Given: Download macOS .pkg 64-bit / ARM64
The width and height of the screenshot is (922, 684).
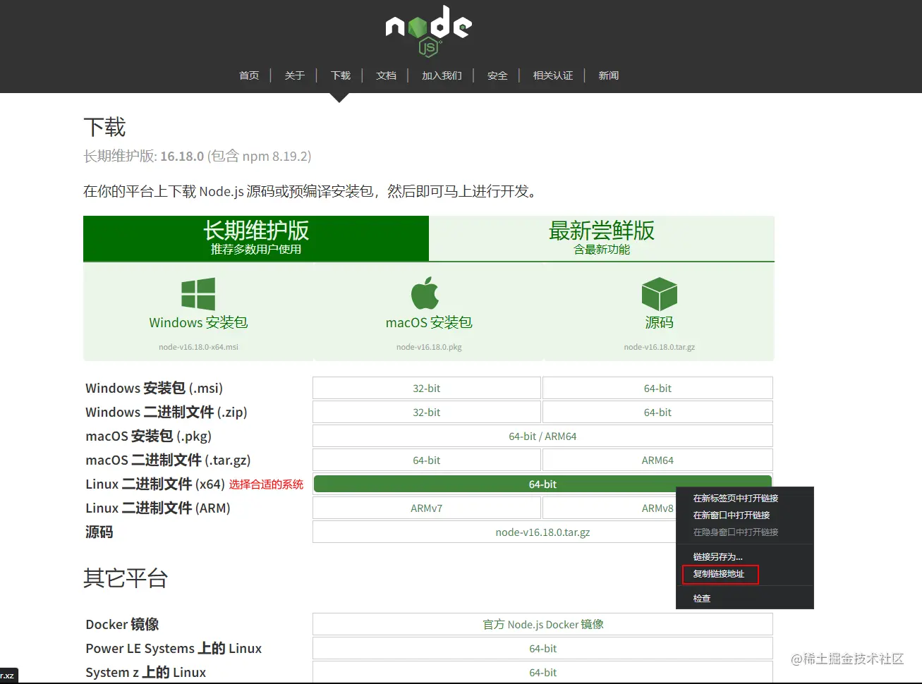Looking at the screenshot, I should tap(542, 436).
